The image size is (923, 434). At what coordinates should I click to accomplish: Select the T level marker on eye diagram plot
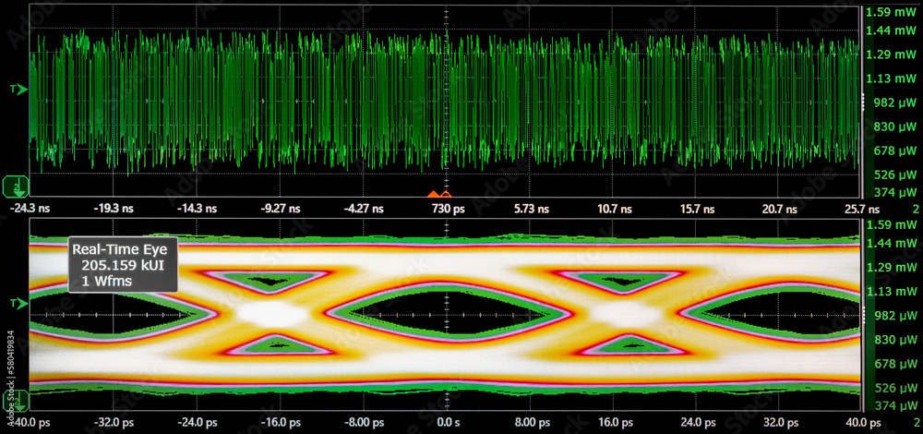click(x=18, y=303)
